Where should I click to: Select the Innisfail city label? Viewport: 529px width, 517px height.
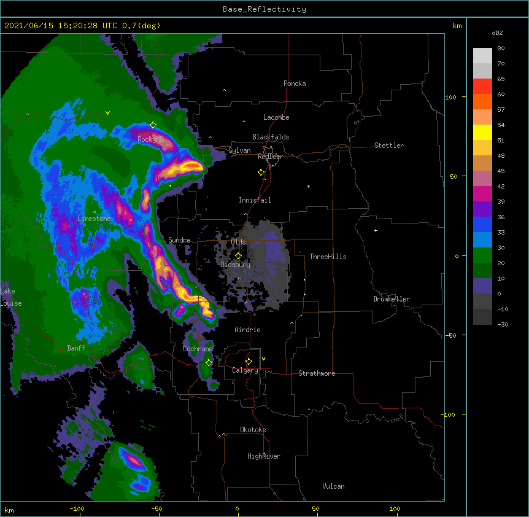point(255,200)
